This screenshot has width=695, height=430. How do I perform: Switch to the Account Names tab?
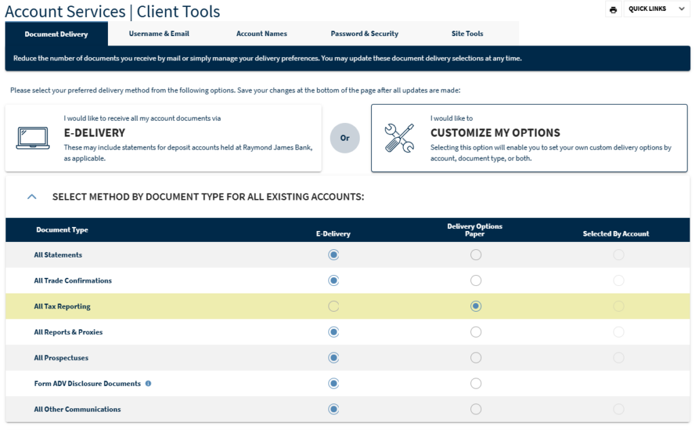pyautogui.click(x=261, y=34)
